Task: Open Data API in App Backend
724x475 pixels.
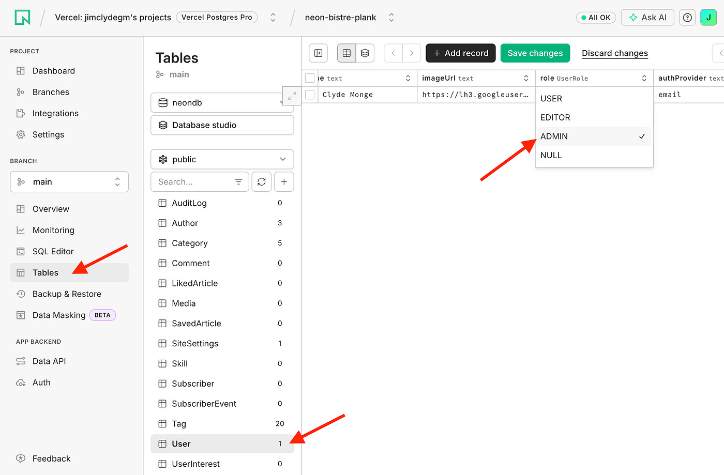Action: click(x=69, y=361)
